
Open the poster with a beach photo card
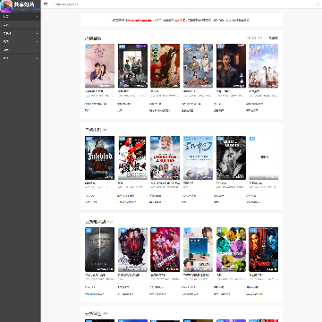click(x=198, y=250)
